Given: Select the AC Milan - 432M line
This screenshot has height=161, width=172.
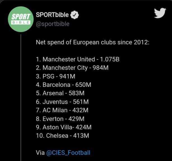Looking at the screenshot, I should pos(61,110).
